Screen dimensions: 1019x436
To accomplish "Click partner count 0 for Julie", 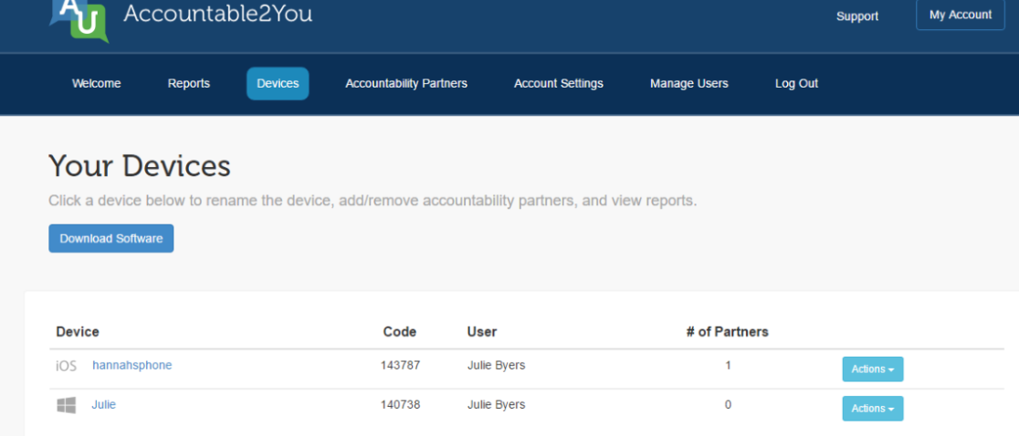I will tap(728, 405).
